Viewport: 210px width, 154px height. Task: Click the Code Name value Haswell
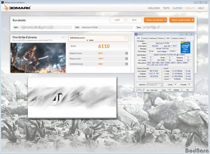155,46
